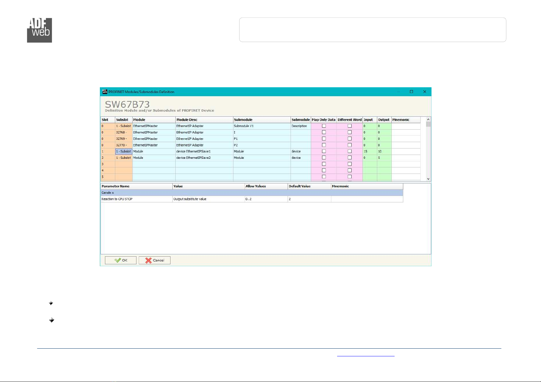Close the PROFINET Modules/Submodules Definition window
Screen dimensions: 541x382
424,92
